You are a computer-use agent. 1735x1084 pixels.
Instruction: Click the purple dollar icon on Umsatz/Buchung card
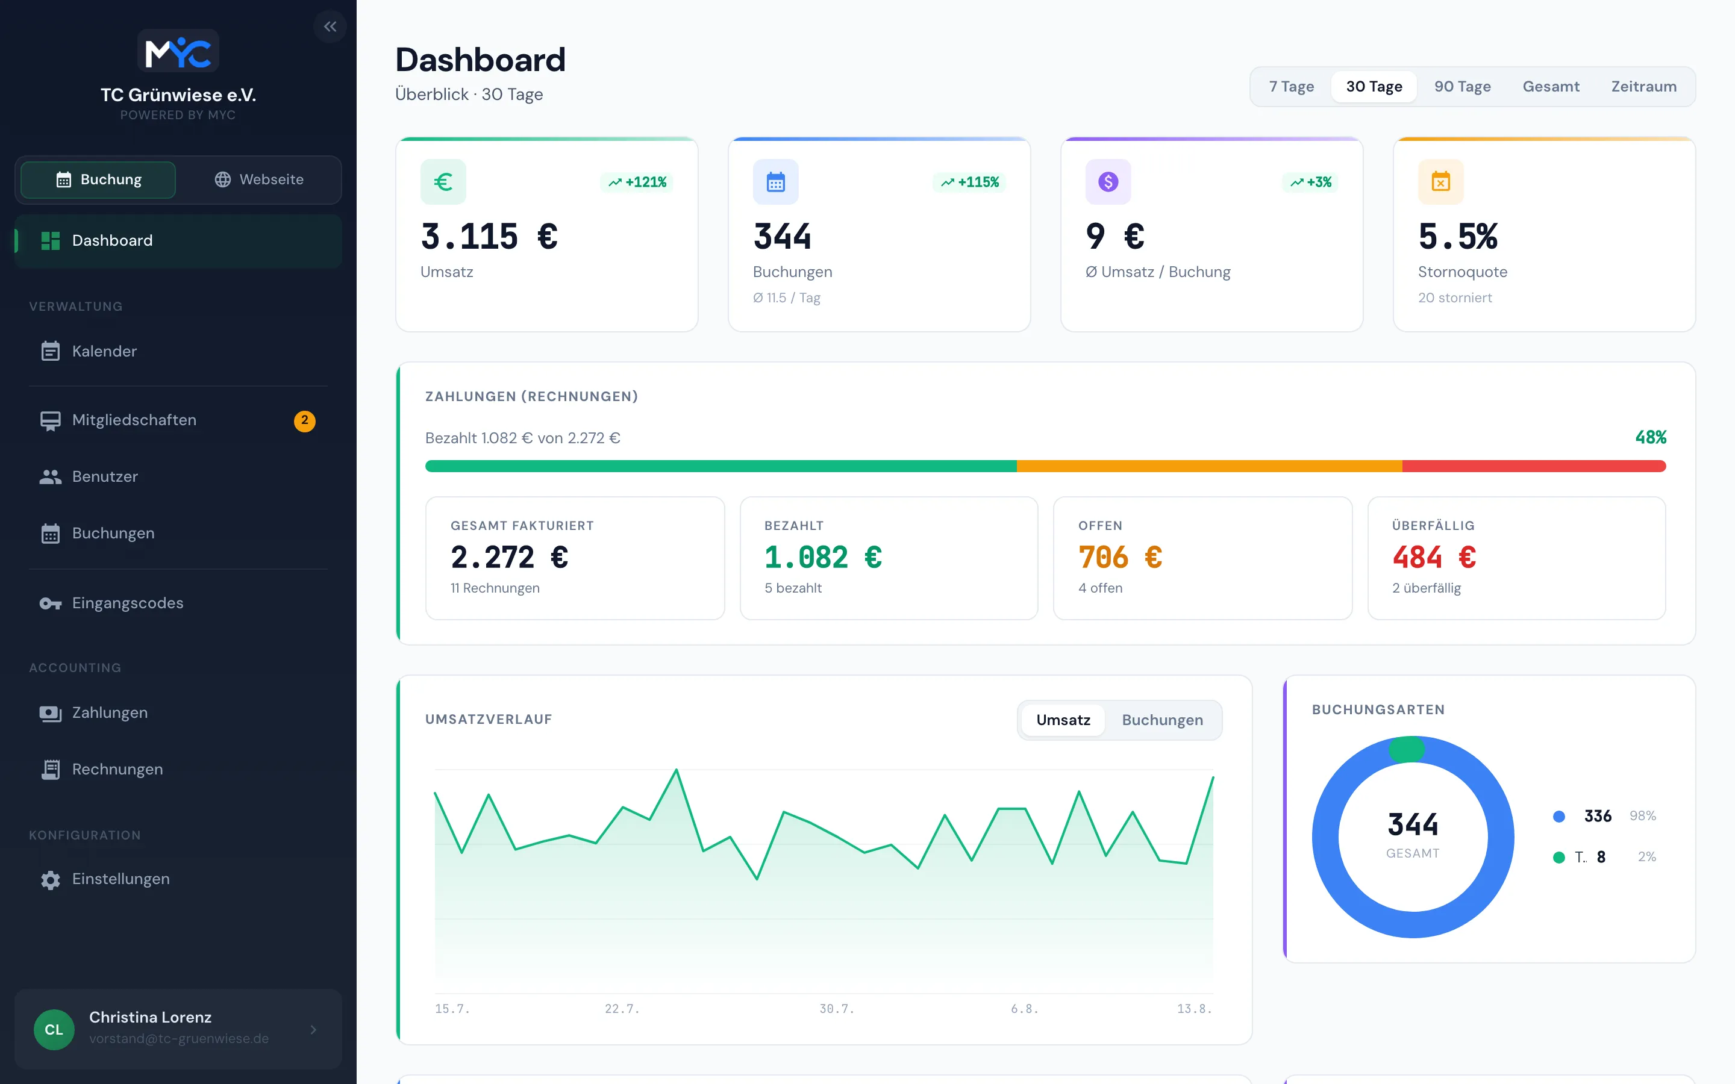[1108, 181]
